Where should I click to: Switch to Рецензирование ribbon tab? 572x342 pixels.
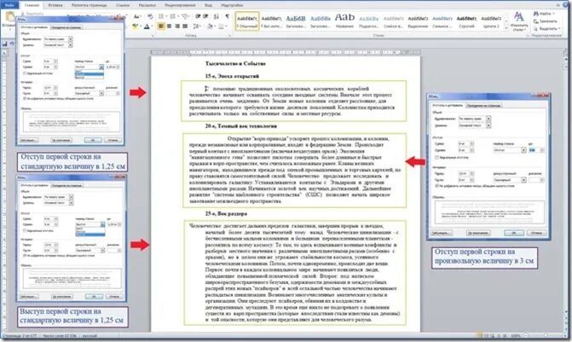coord(180,5)
